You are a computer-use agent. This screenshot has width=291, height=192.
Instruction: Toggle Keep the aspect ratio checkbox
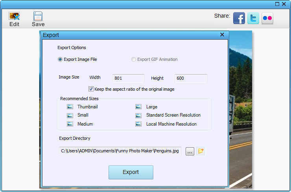point(91,89)
